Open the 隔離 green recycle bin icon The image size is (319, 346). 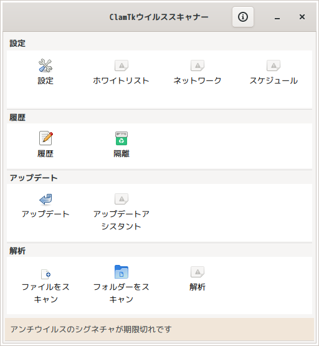(x=121, y=138)
